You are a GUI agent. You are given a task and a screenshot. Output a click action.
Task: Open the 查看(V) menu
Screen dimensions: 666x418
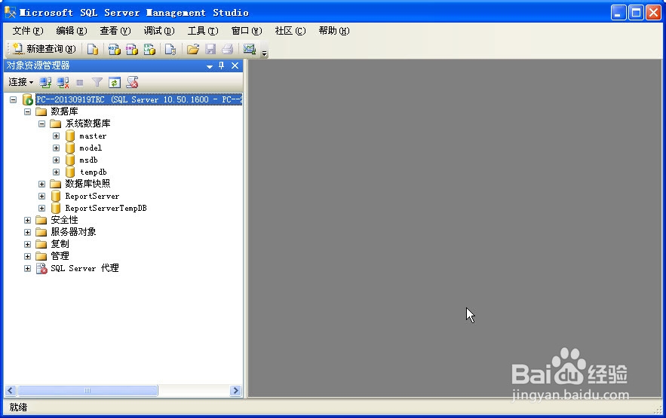click(x=115, y=31)
